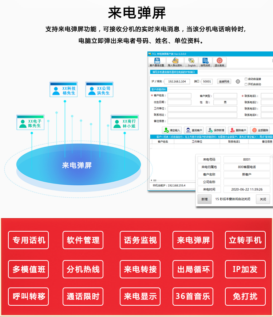
Task: Click the 查询客户 search button
Action: (x=194, y=130)
